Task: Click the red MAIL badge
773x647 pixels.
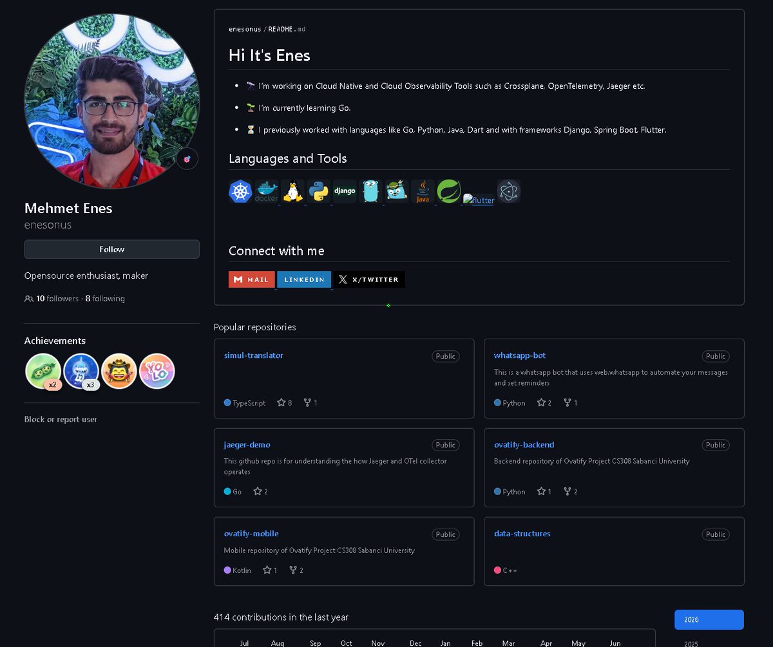Action: point(252,279)
